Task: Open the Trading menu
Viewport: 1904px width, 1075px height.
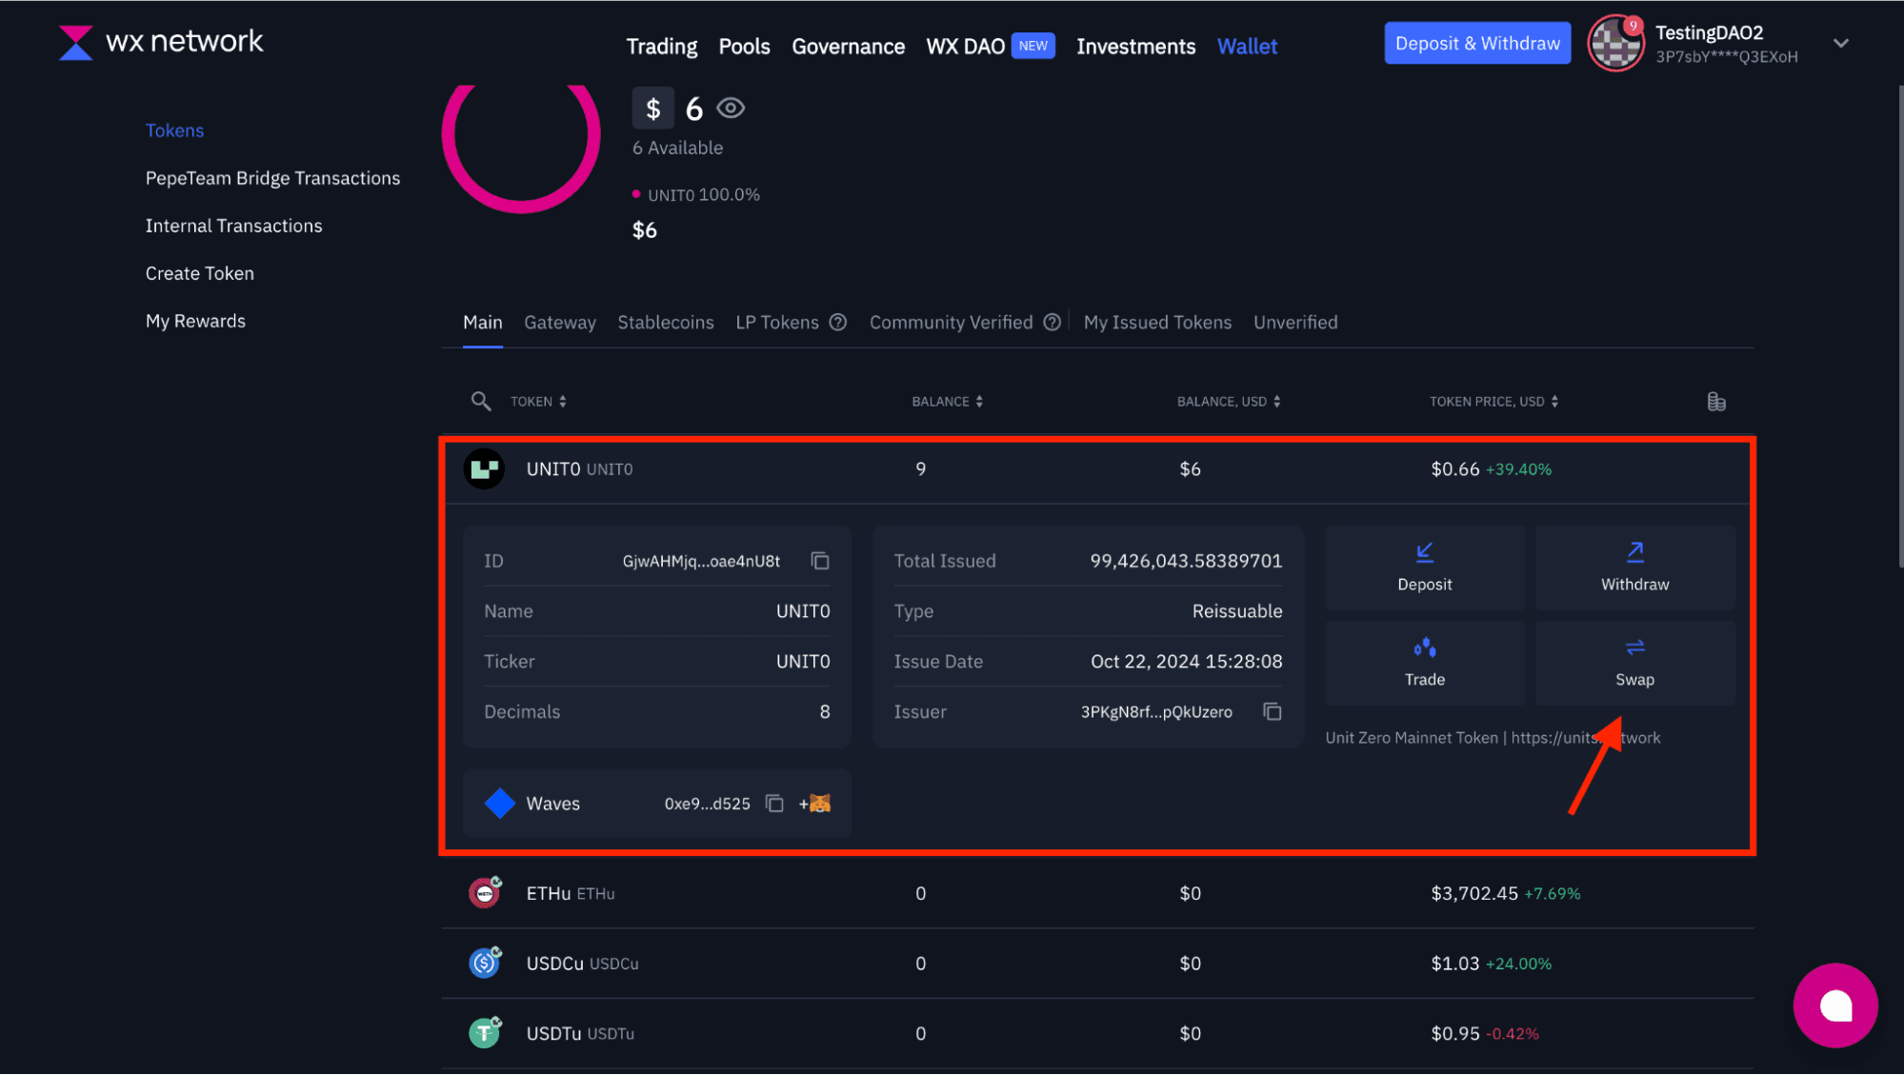Action: [661, 46]
